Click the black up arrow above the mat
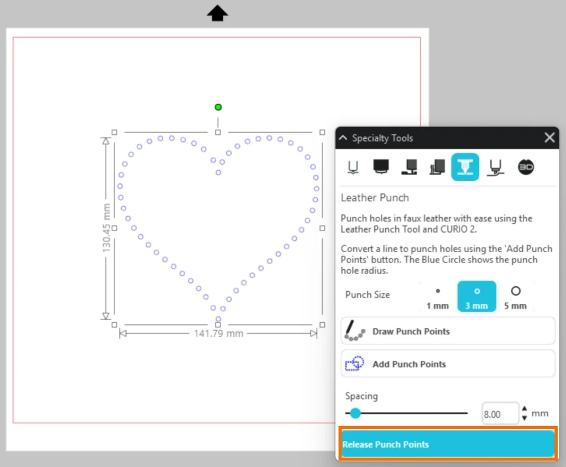566x467 pixels. (217, 13)
